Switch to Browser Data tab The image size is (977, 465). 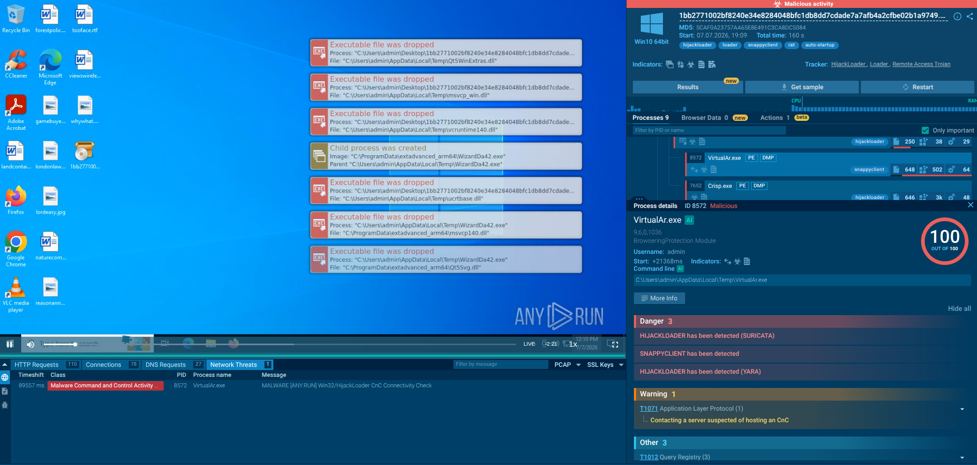[714, 118]
